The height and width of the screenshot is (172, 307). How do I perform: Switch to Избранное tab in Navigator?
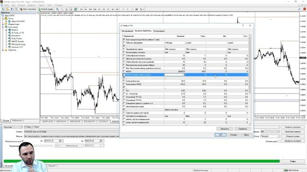[17, 120]
